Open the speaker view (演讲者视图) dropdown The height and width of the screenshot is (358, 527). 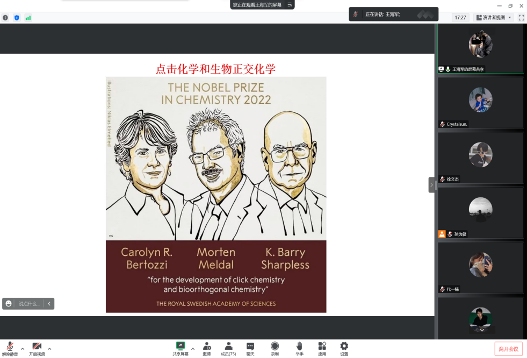click(494, 18)
